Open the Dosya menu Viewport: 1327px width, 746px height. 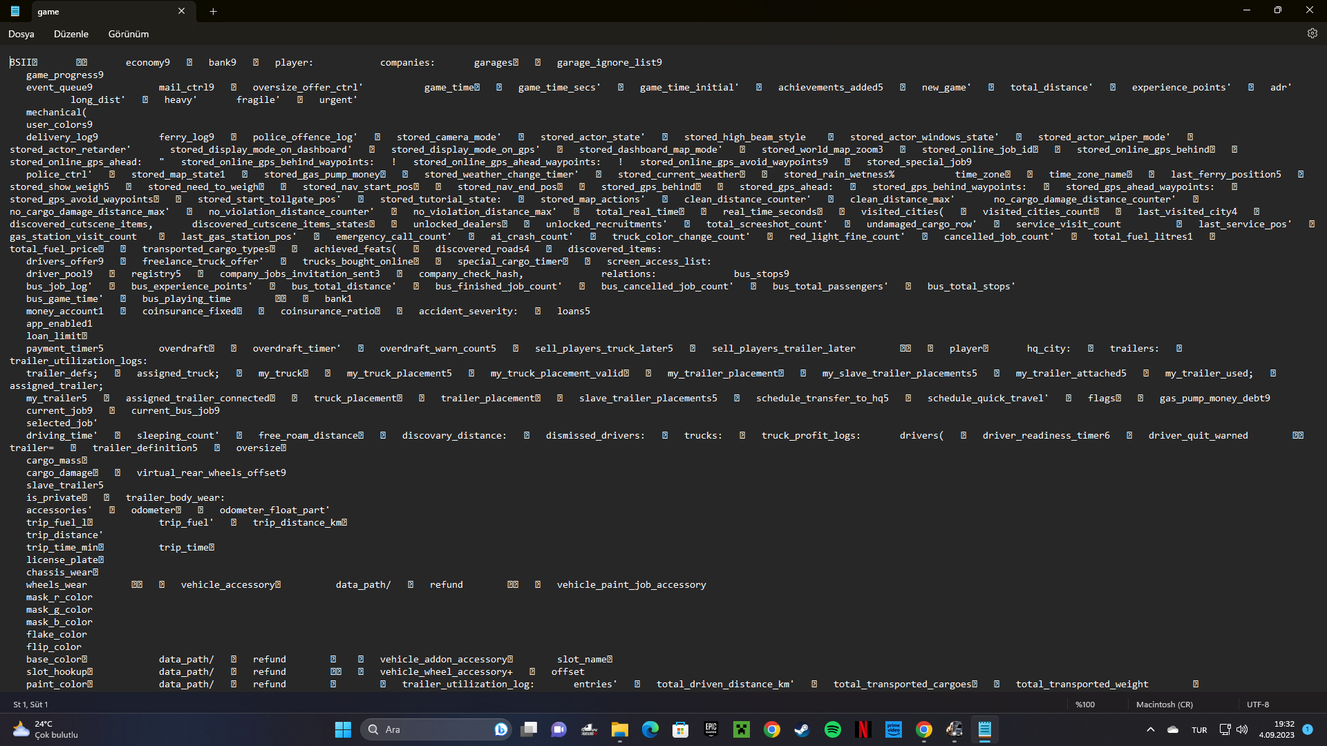click(x=21, y=34)
